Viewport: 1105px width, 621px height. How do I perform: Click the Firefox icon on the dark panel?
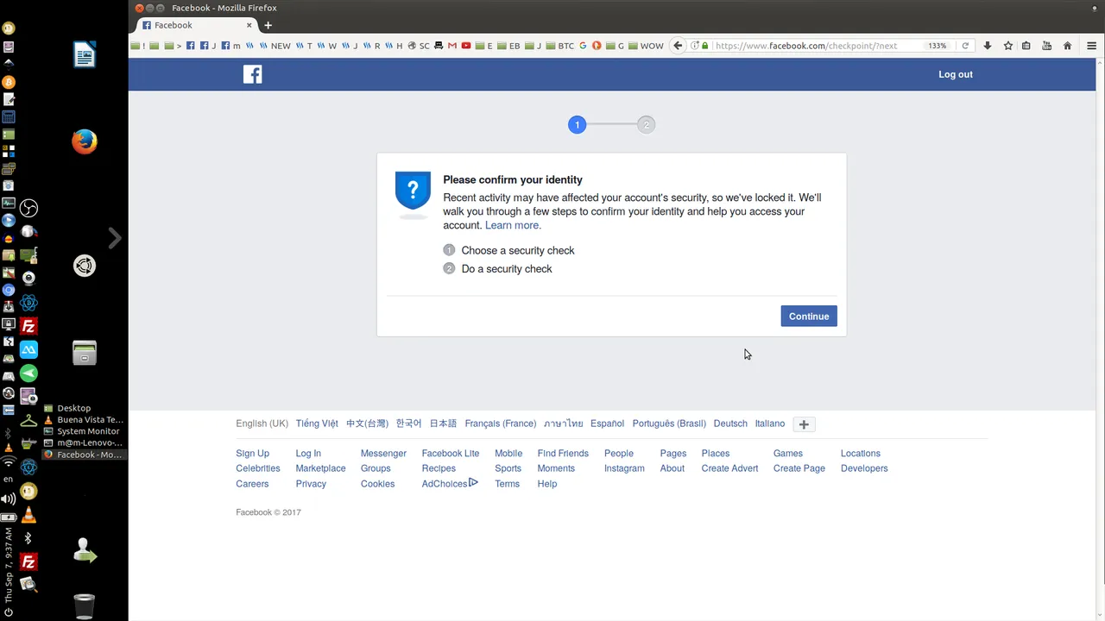point(84,141)
